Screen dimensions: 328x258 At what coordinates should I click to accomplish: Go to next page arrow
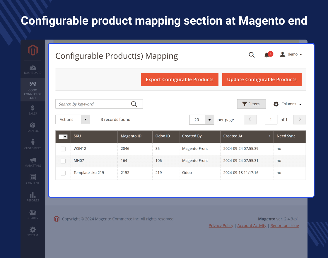tap(300, 120)
